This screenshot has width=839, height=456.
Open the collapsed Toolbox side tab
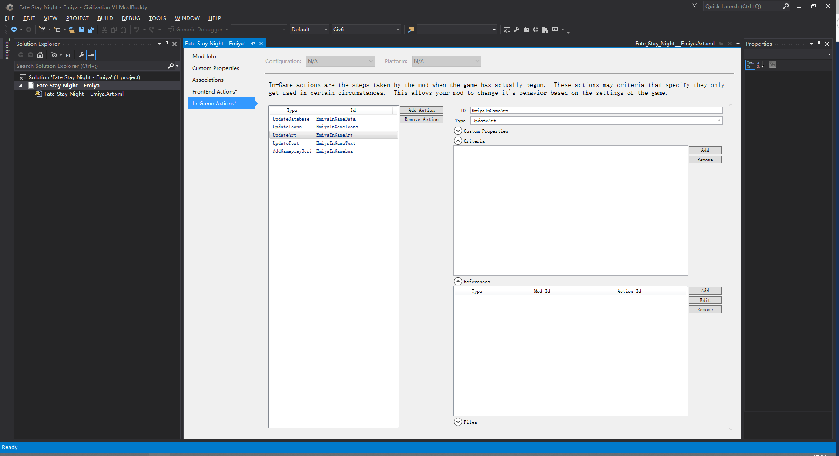pos(7,49)
